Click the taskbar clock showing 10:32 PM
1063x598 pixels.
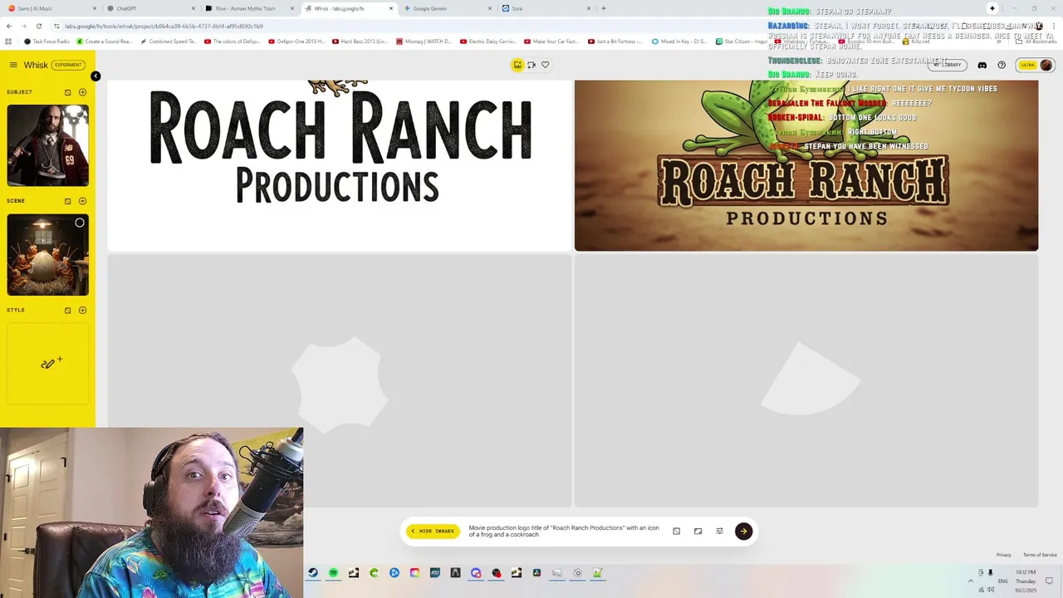pos(1026,581)
